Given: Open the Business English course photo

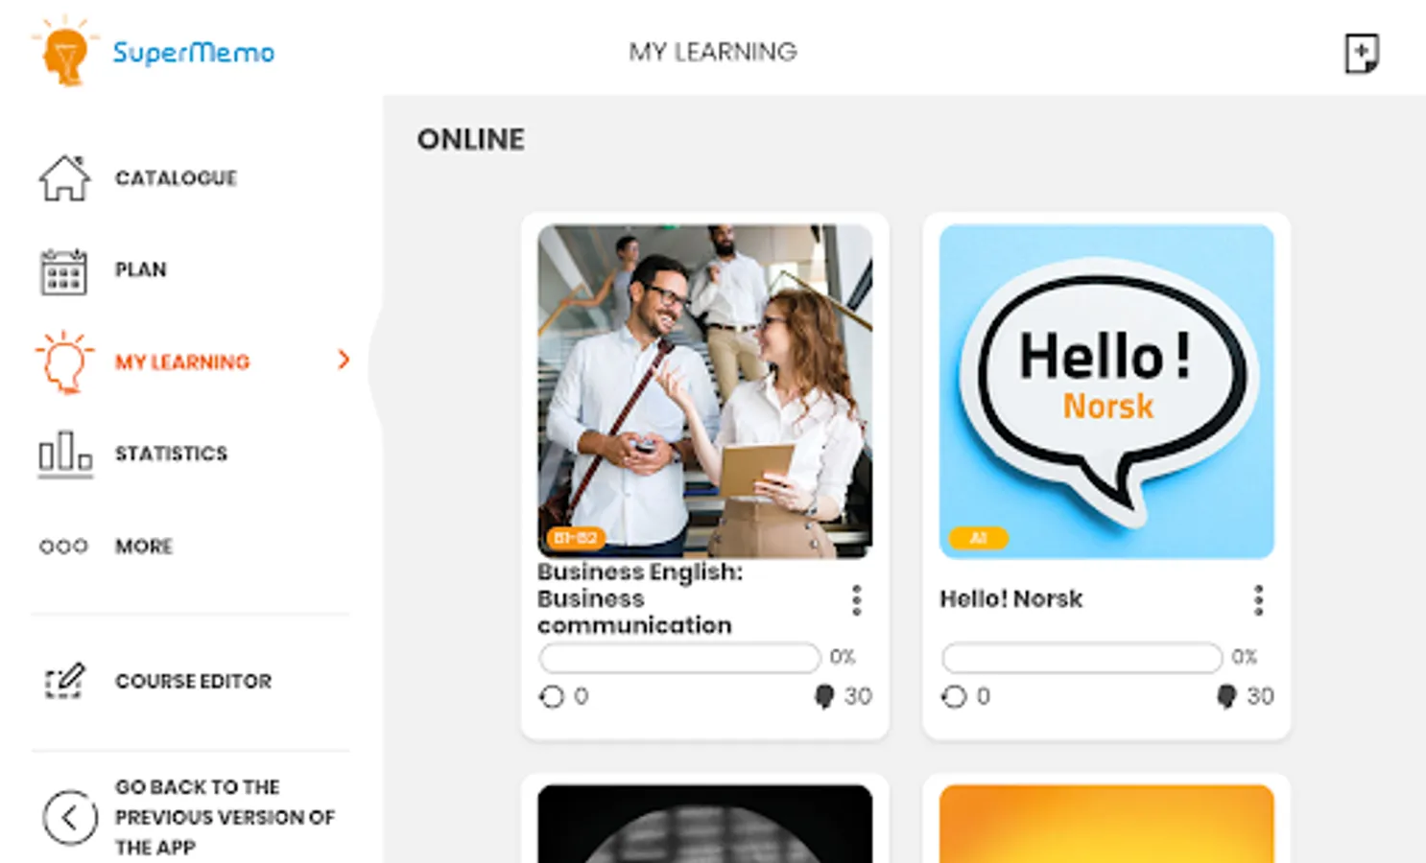Looking at the screenshot, I should (x=704, y=391).
